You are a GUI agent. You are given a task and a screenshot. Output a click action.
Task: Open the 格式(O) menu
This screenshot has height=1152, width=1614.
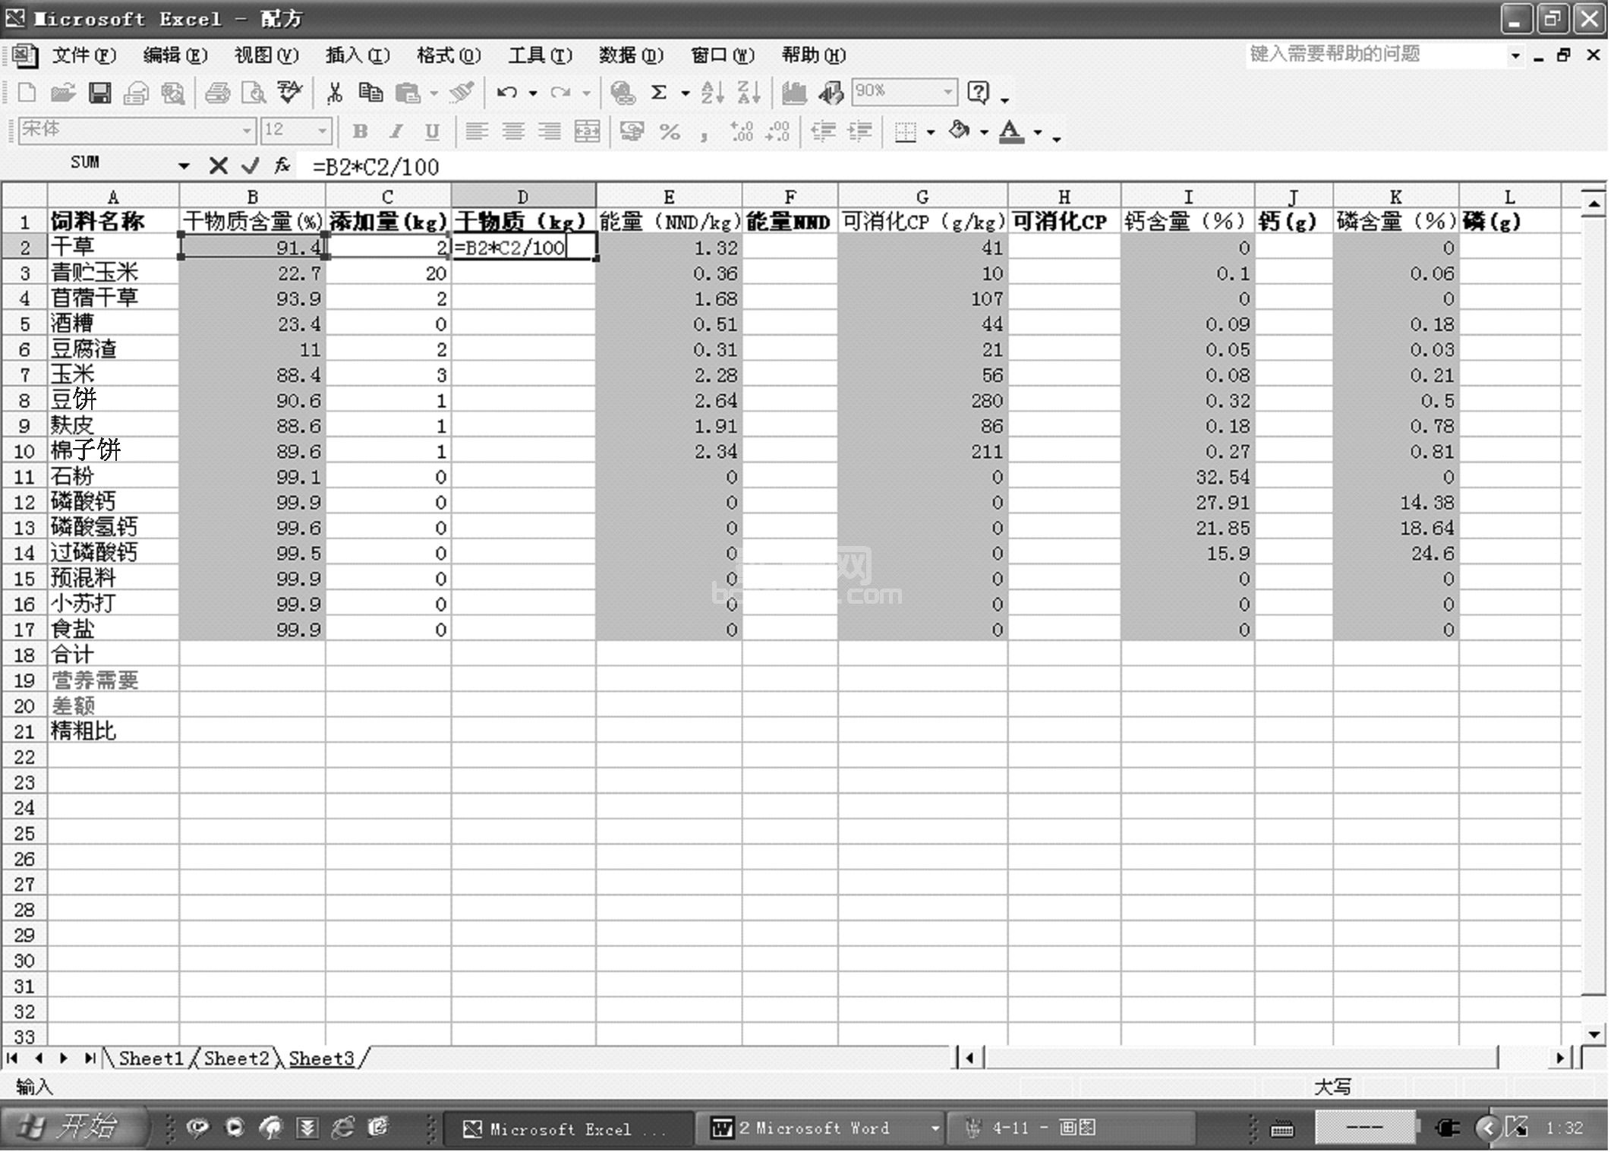[448, 55]
